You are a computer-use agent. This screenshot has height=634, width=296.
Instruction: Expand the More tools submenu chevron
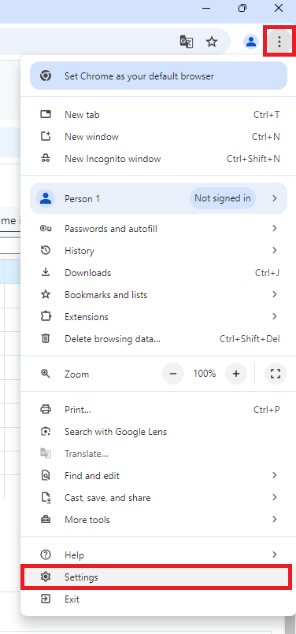275,519
